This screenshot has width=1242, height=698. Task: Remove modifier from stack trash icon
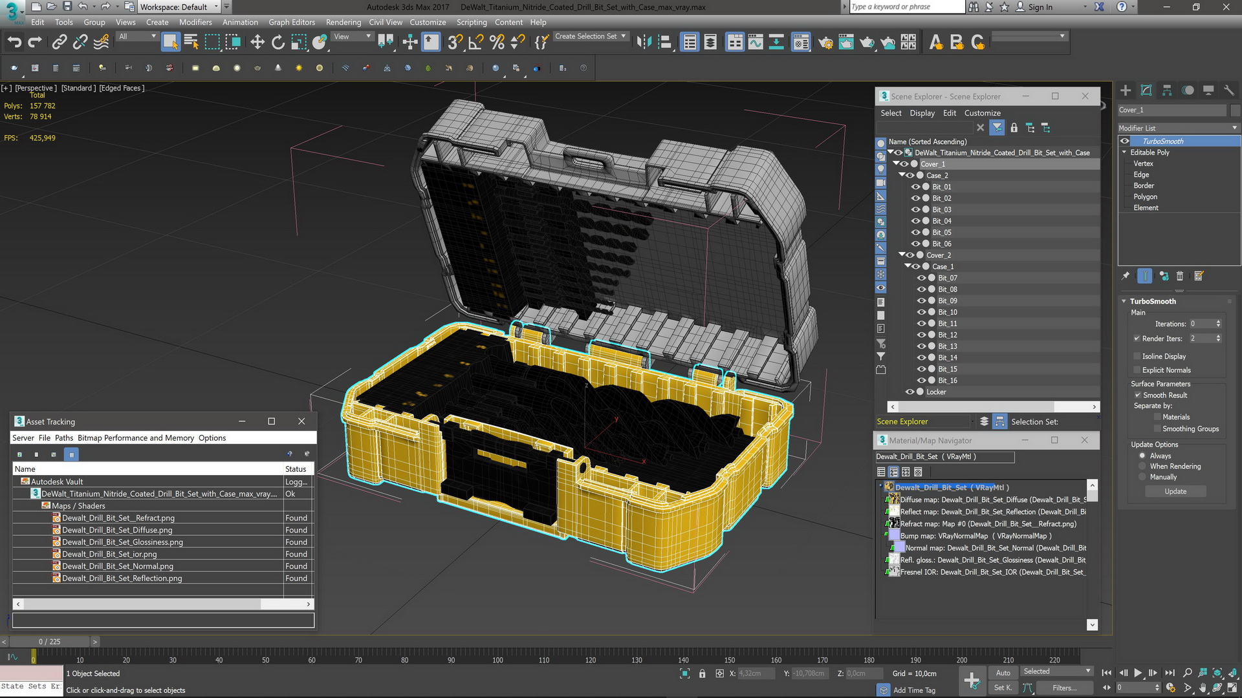1180,276
